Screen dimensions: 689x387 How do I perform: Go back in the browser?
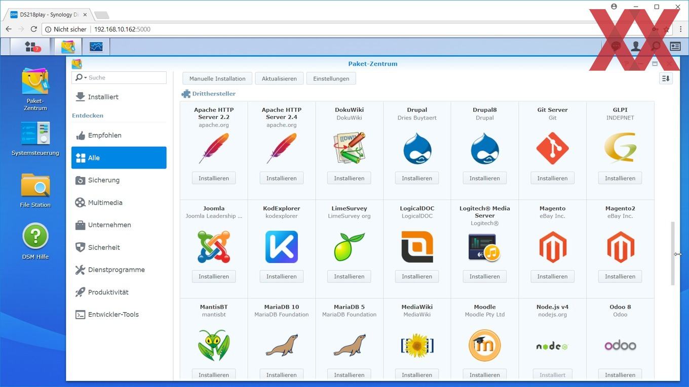[9, 29]
